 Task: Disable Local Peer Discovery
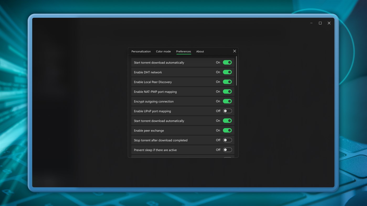pyautogui.click(x=227, y=82)
